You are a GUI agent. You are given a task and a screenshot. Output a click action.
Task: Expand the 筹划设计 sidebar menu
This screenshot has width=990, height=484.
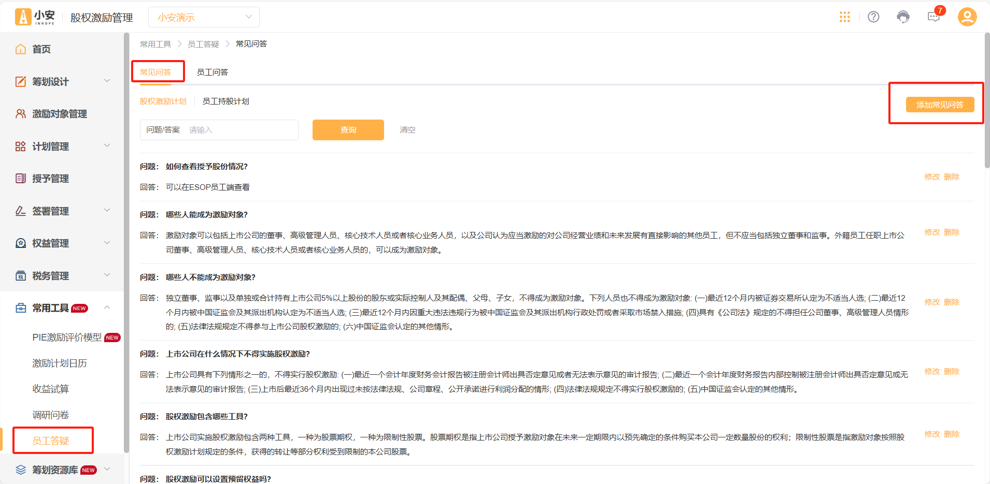point(107,81)
